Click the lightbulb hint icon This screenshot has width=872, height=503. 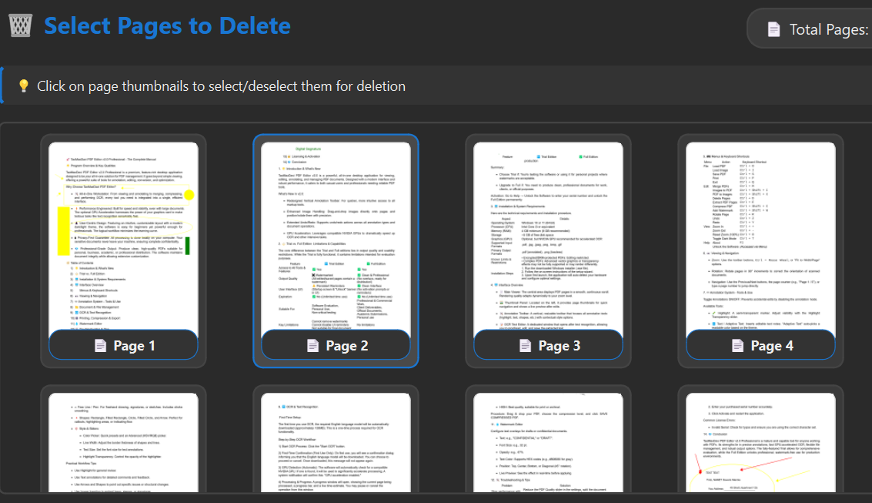click(x=23, y=86)
